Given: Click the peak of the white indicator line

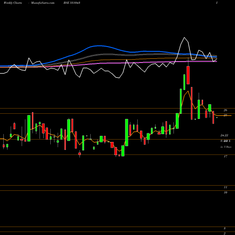Looking at the screenshot, I should [x=184, y=38].
